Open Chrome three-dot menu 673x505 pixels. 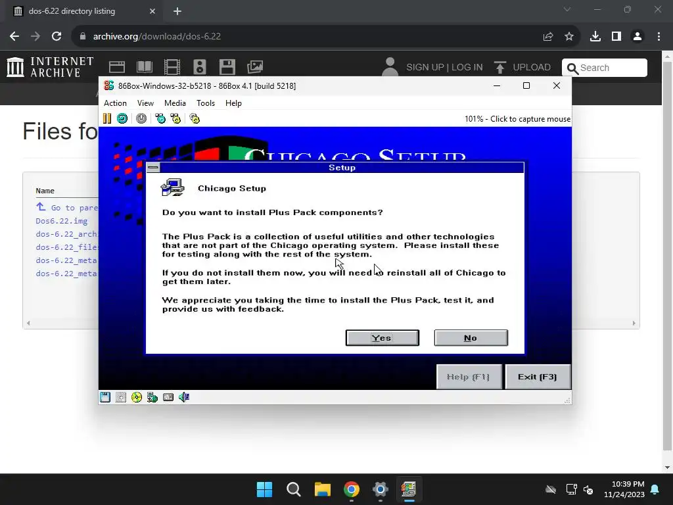coord(659,37)
